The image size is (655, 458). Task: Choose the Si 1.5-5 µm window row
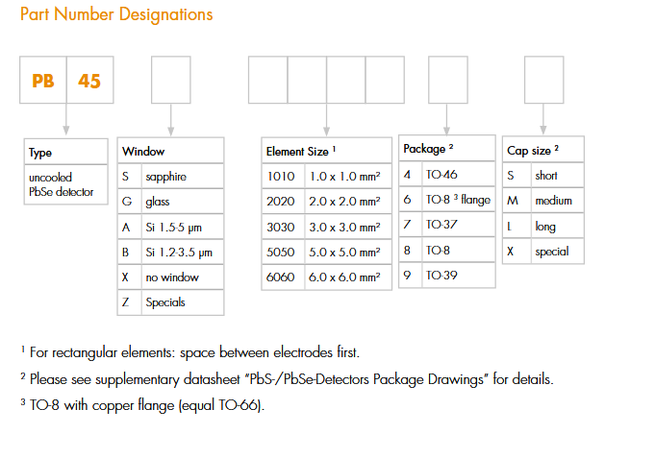pos(170,227)
